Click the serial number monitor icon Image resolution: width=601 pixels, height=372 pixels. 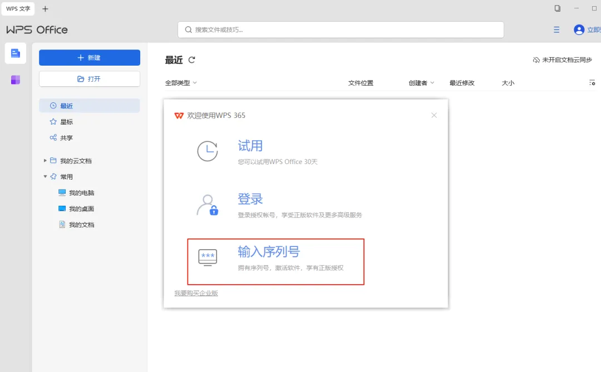point(208,257)
